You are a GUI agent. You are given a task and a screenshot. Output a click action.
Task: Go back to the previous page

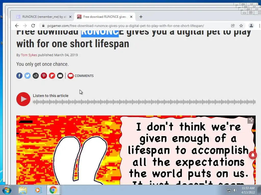point(17,26)
